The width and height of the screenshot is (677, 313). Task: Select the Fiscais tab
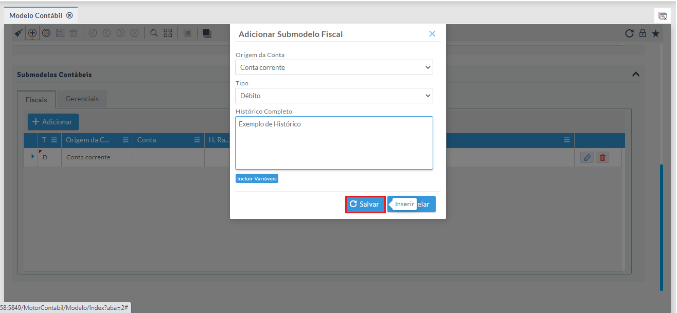(36, 100)
